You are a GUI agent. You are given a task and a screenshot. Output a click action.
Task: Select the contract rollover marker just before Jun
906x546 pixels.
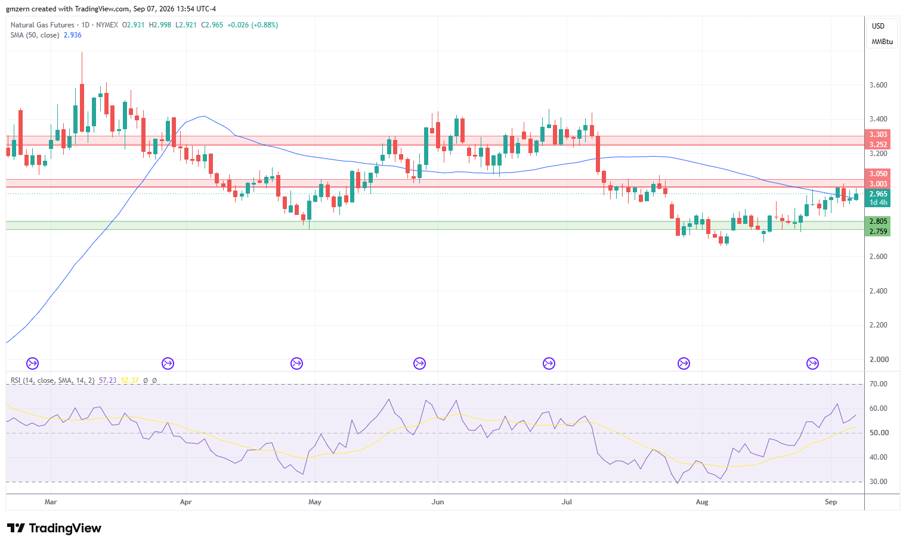coord(419,363)
